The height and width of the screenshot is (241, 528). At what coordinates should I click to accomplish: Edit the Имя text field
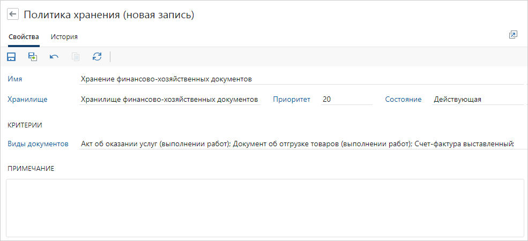click(300, 79)
